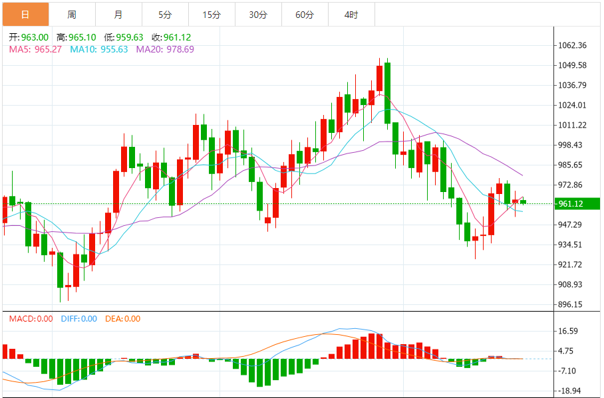Open the 30分 timeframe tab
The width and height of the screenshot is (604, 398).
(259, 15)
